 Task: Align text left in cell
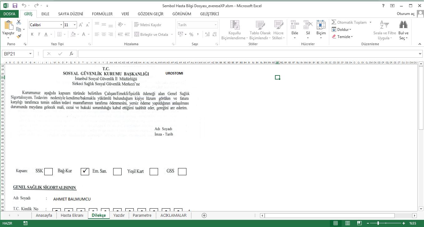tap(97, 34)
